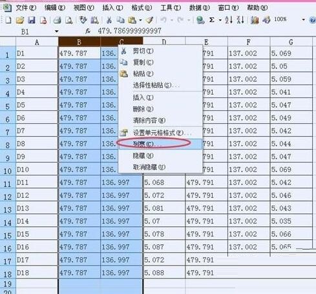
Task: Open the 数据 menu in menu bar
Action: pyautogui.click(x=200, y=8)
